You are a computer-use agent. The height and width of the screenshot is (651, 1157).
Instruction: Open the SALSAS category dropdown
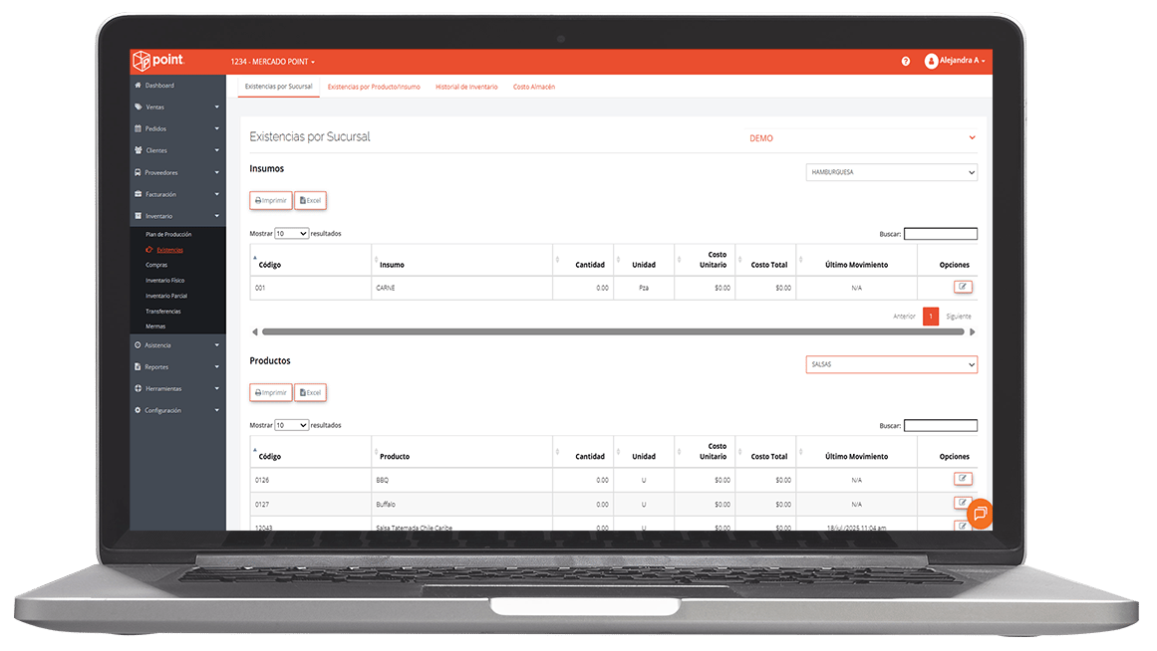pyautogui.click(x=891, y=364)
